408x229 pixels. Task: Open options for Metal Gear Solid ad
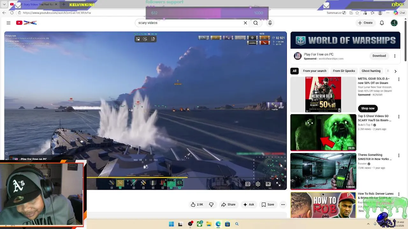[398, 79]
